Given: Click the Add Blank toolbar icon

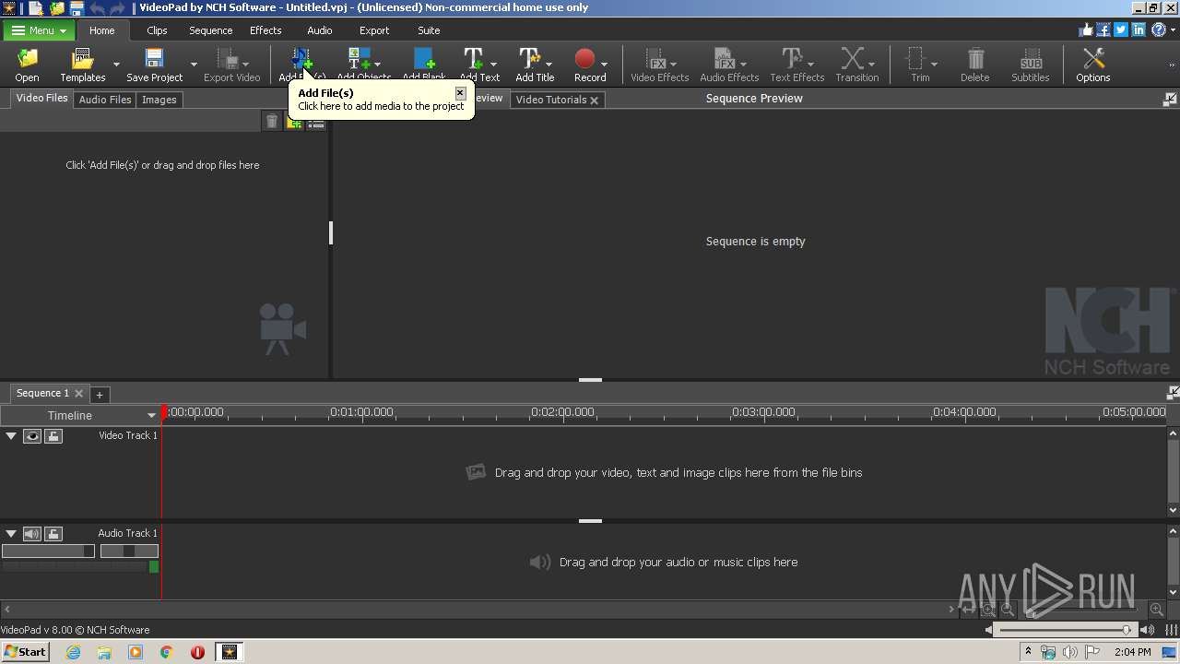Looking at the screenshot, I should (424, 61).
